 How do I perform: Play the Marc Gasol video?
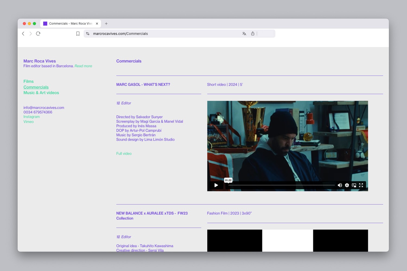[x=216, y=185]
